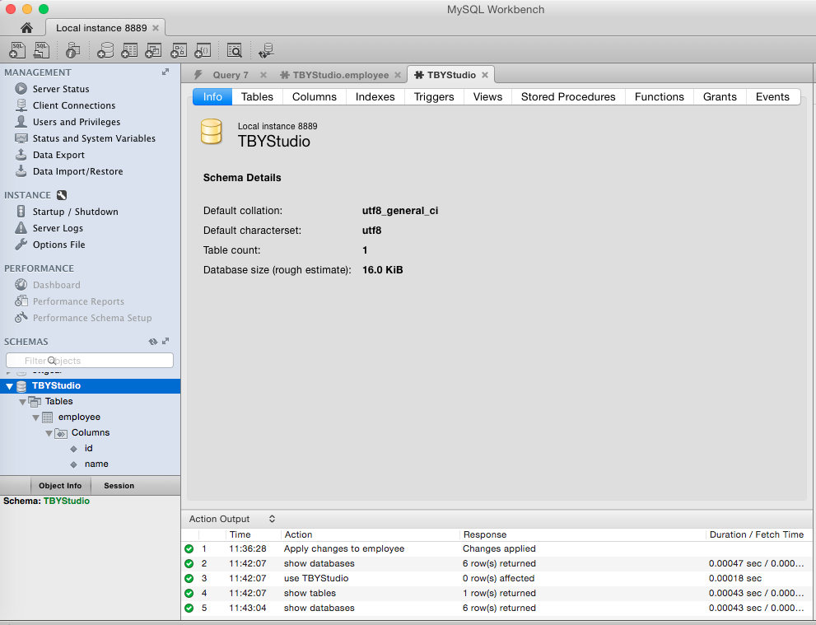Collapse the Columns tree node
816x625 pixels.
pyautogui.click(x=49, y=433)
